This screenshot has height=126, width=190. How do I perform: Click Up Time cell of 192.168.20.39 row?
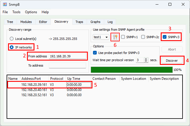79,85
